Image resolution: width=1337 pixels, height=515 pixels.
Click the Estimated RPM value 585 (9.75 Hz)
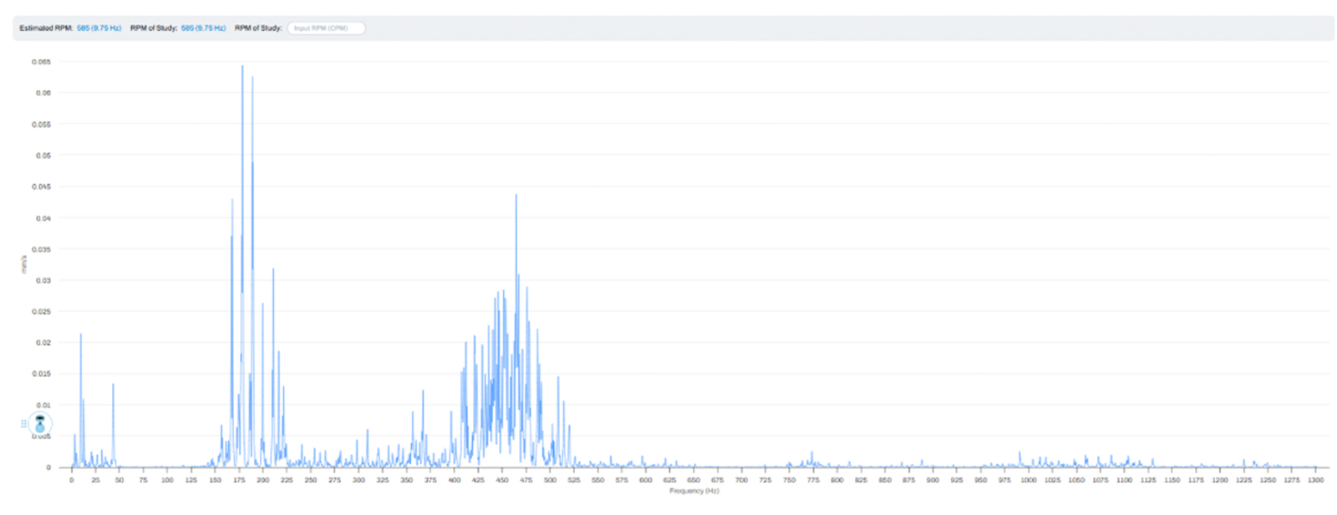tap(99, 28)
